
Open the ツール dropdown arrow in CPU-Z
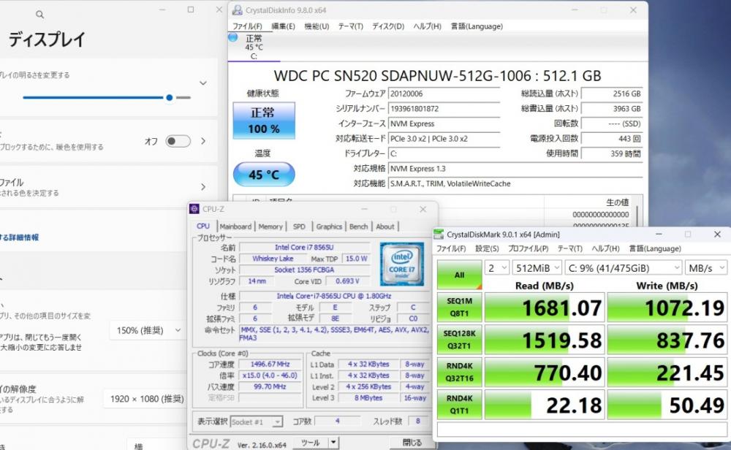[333, 442]
